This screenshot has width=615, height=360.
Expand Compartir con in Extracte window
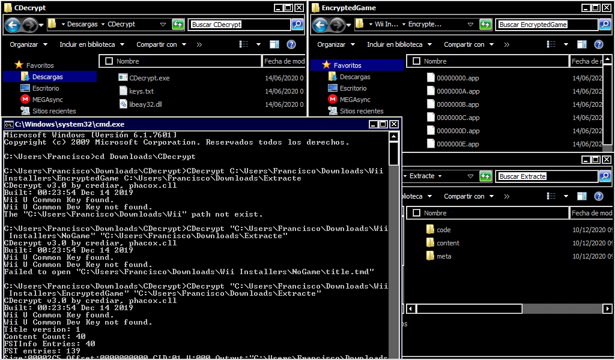tap(468, 196)
